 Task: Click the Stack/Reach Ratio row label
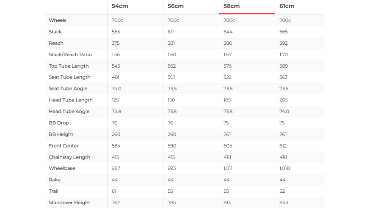click(70, 55)
